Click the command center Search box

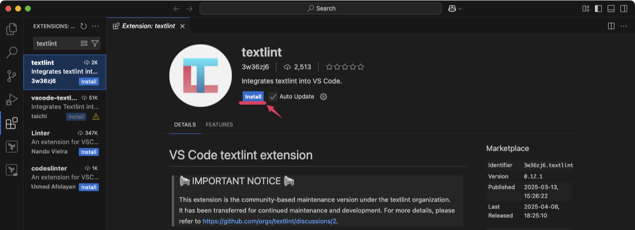click(321, 8)
